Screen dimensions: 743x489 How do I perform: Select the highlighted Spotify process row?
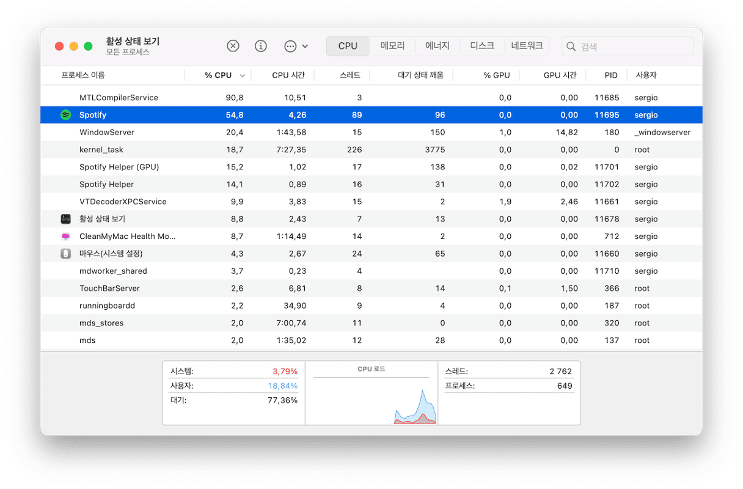[371, 115]
